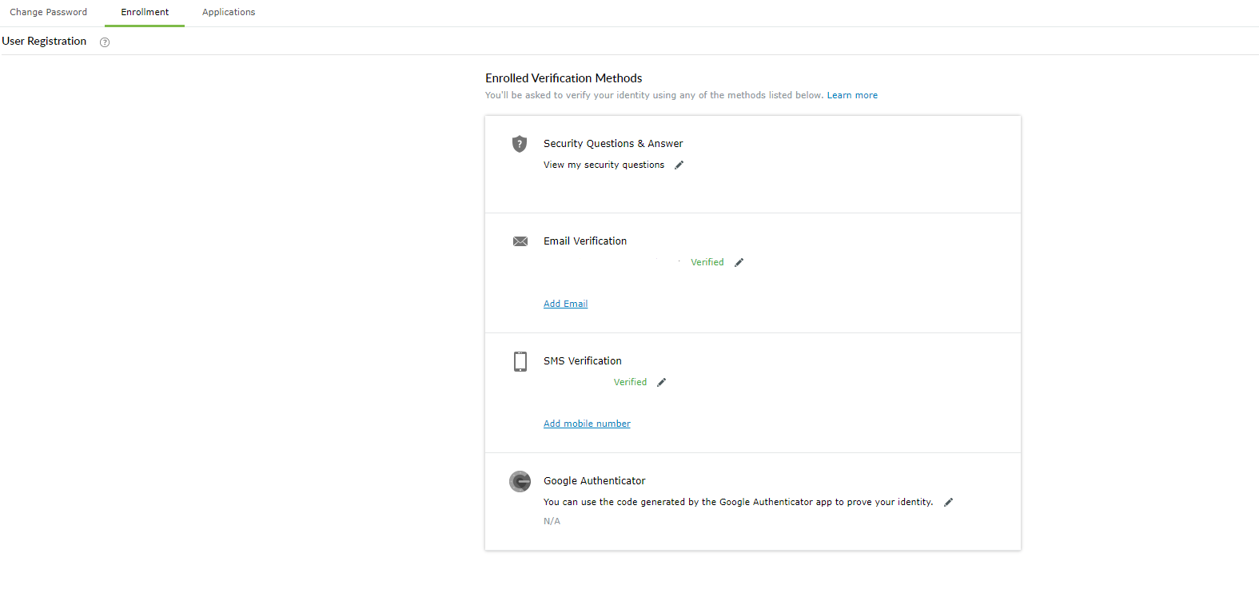The image size is (1259, 589).
Task: Click the envelope icon for Email Verification
Action: click(520, 241)
